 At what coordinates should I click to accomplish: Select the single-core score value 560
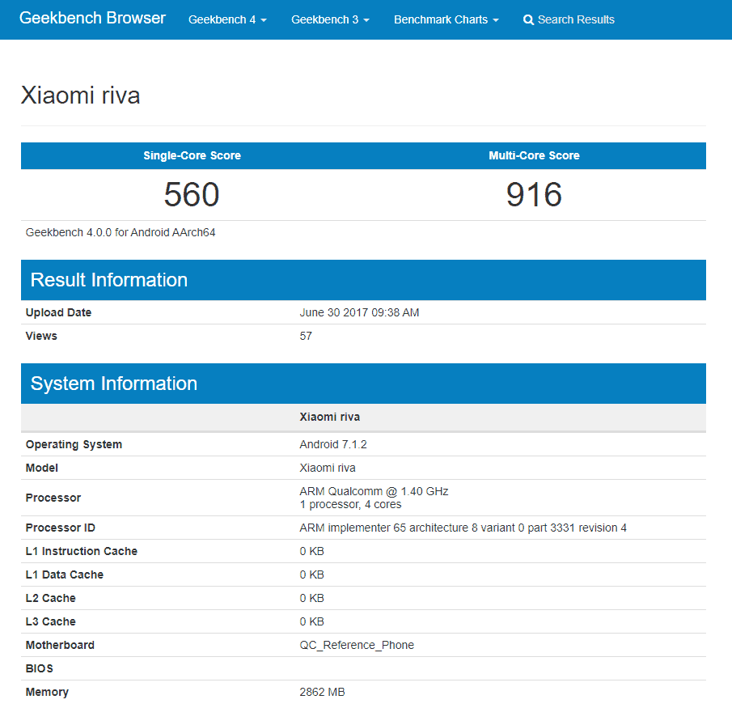pos(192,194)
